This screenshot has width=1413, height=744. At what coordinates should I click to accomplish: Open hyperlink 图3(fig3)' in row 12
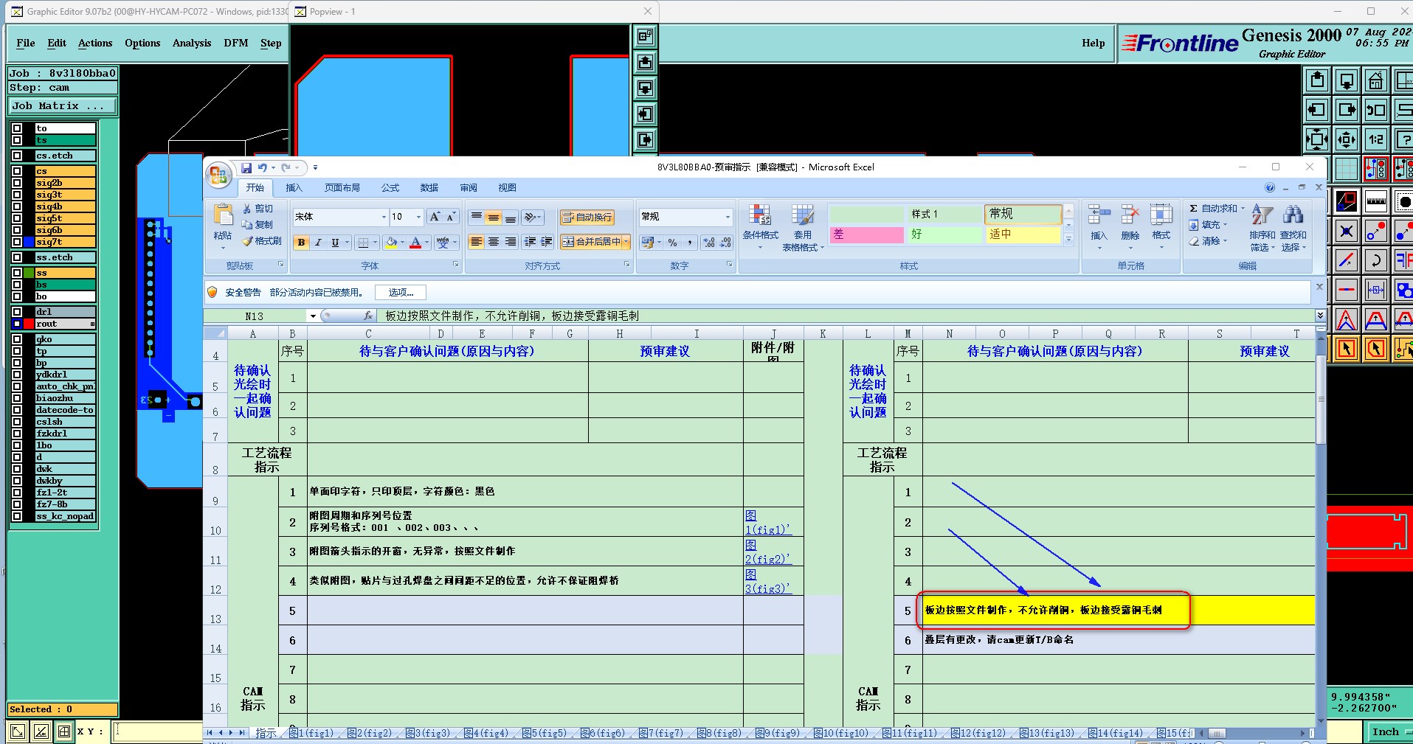tap(768, 582)
